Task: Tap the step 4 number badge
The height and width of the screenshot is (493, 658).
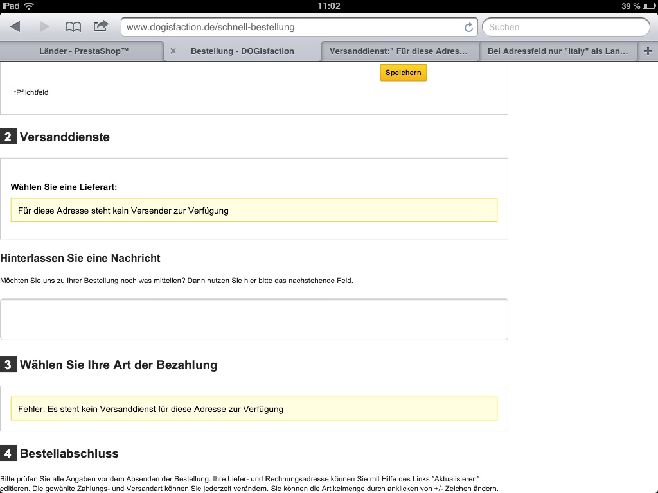Action: click(8, 453)
